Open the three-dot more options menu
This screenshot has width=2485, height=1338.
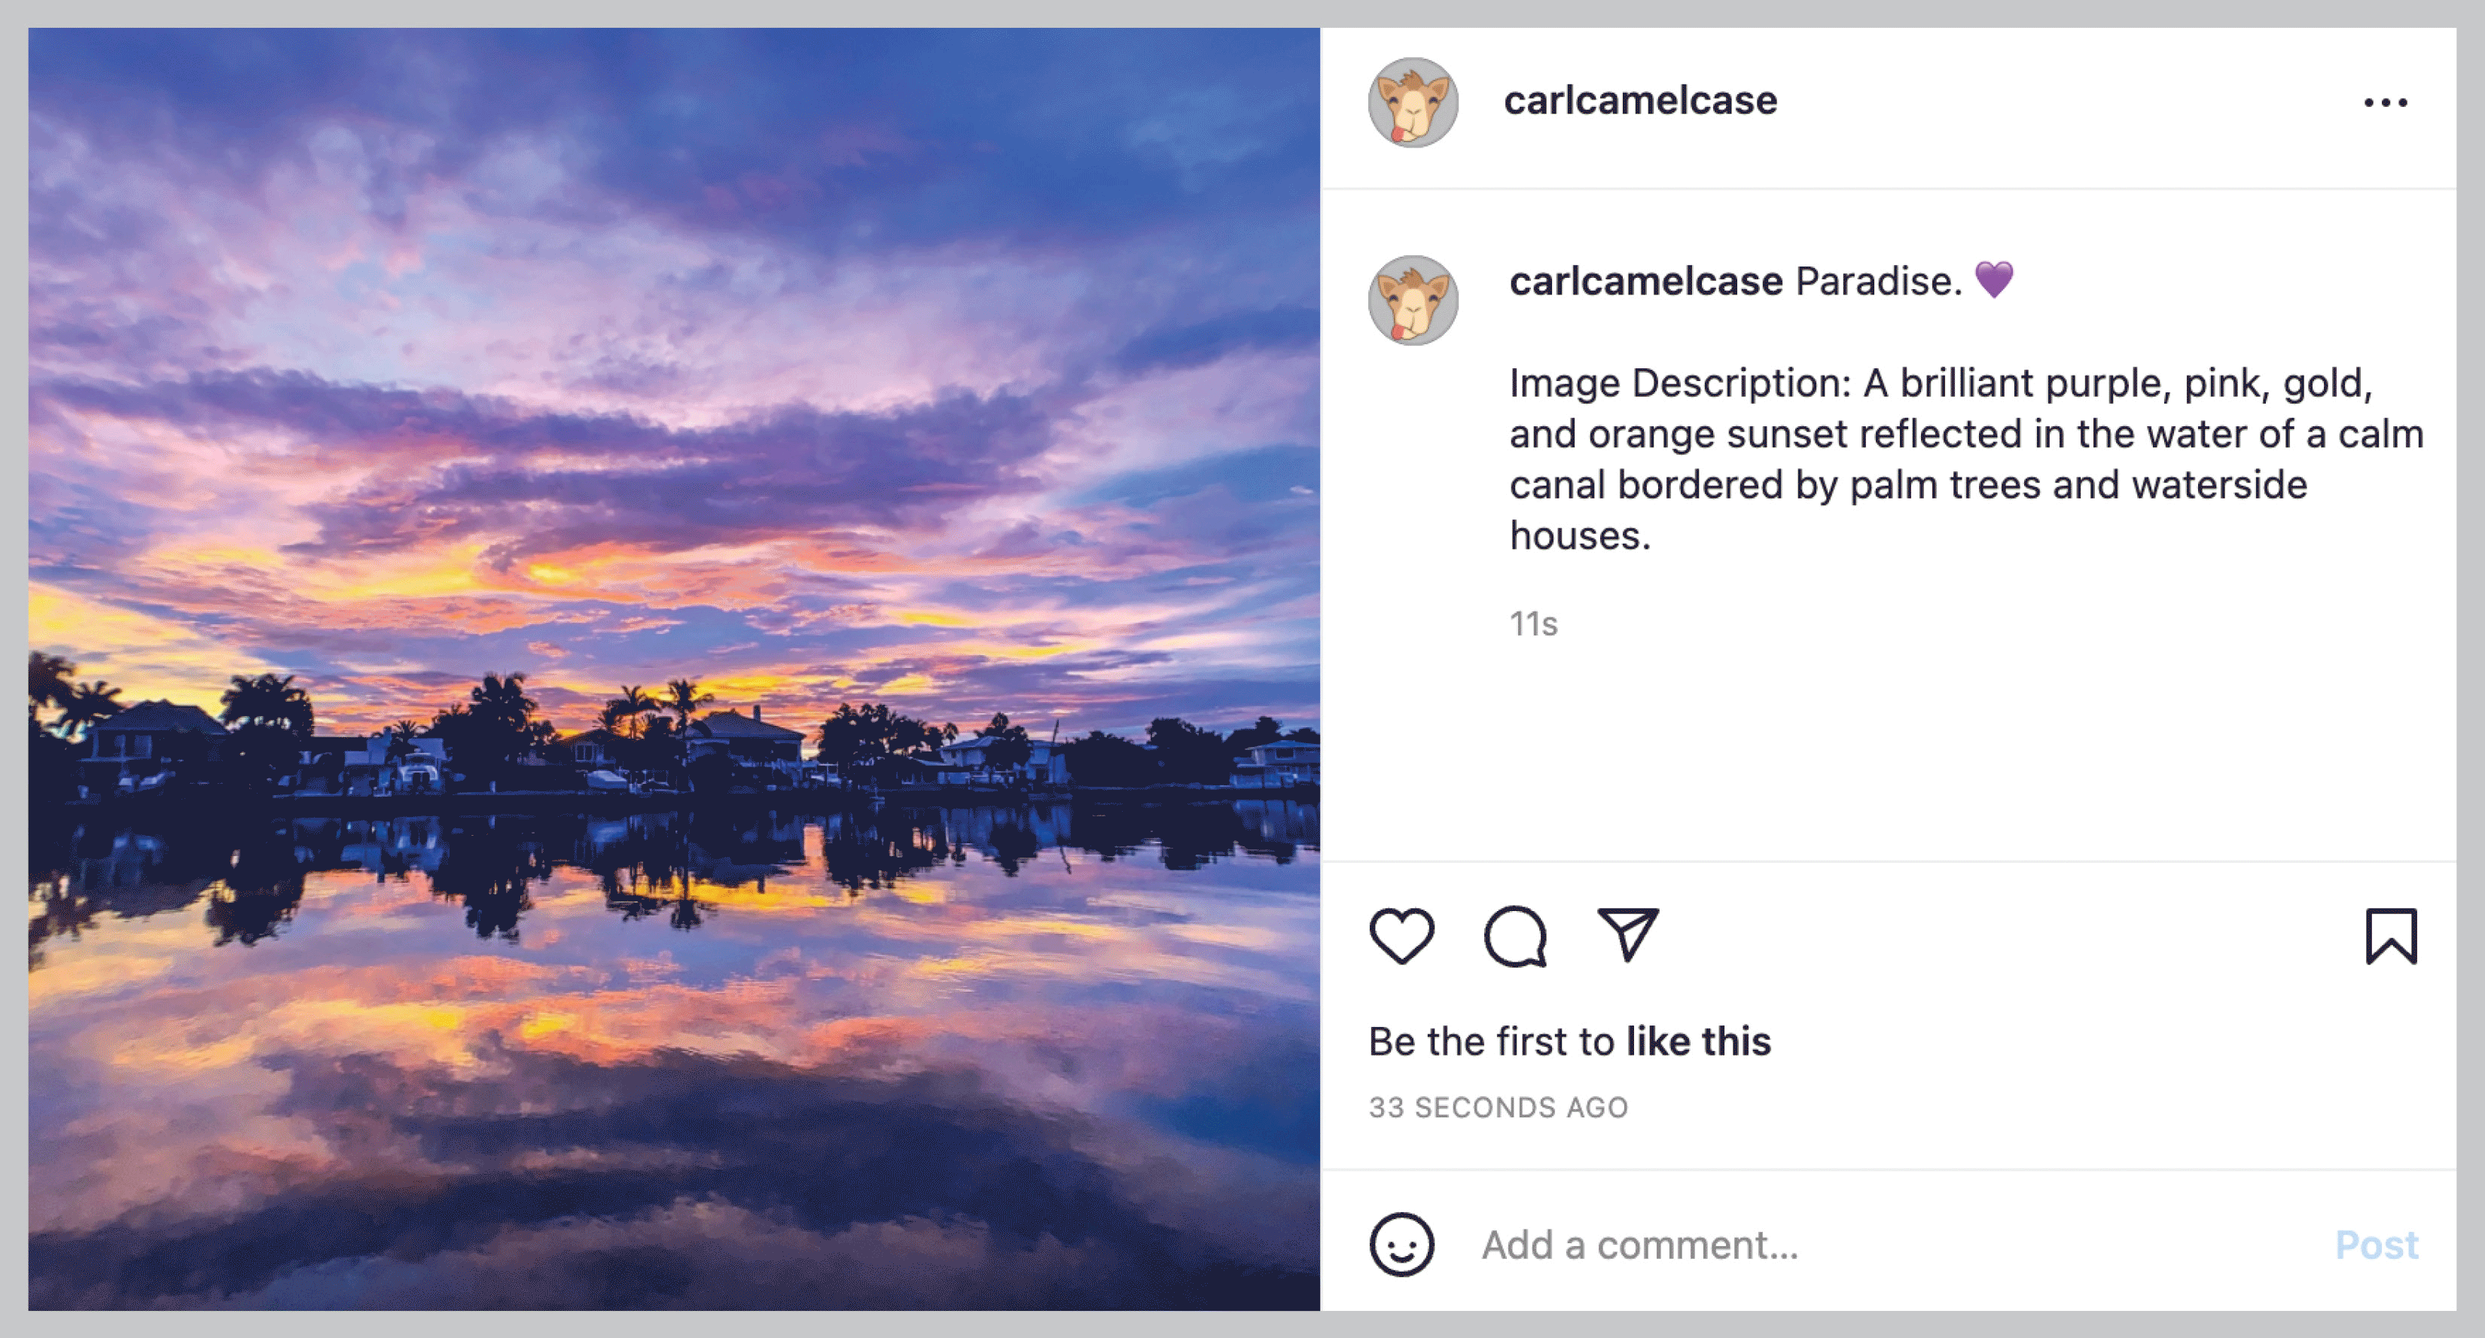tap(2385, 102)
